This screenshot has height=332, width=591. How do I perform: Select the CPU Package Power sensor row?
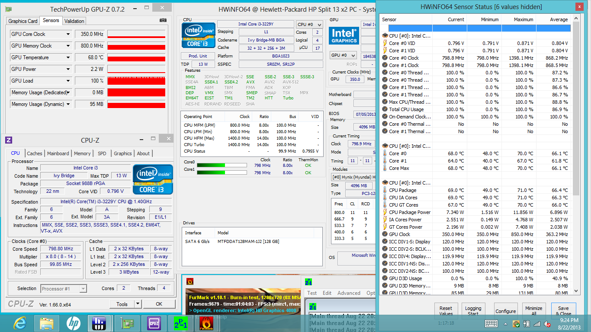pyautogui.click(x=475, y=212)
